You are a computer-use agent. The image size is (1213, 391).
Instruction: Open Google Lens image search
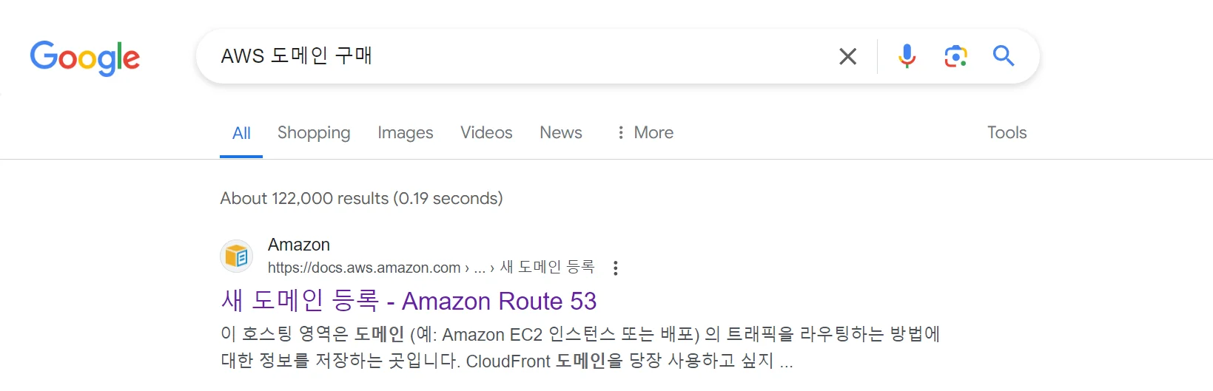click(955, 56)
